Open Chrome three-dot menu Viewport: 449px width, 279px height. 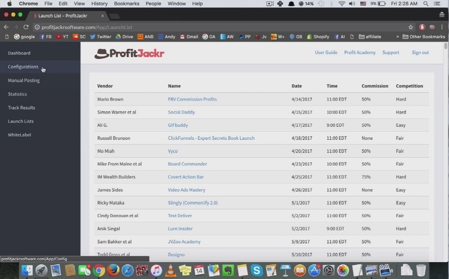click(x=442, y=27)
